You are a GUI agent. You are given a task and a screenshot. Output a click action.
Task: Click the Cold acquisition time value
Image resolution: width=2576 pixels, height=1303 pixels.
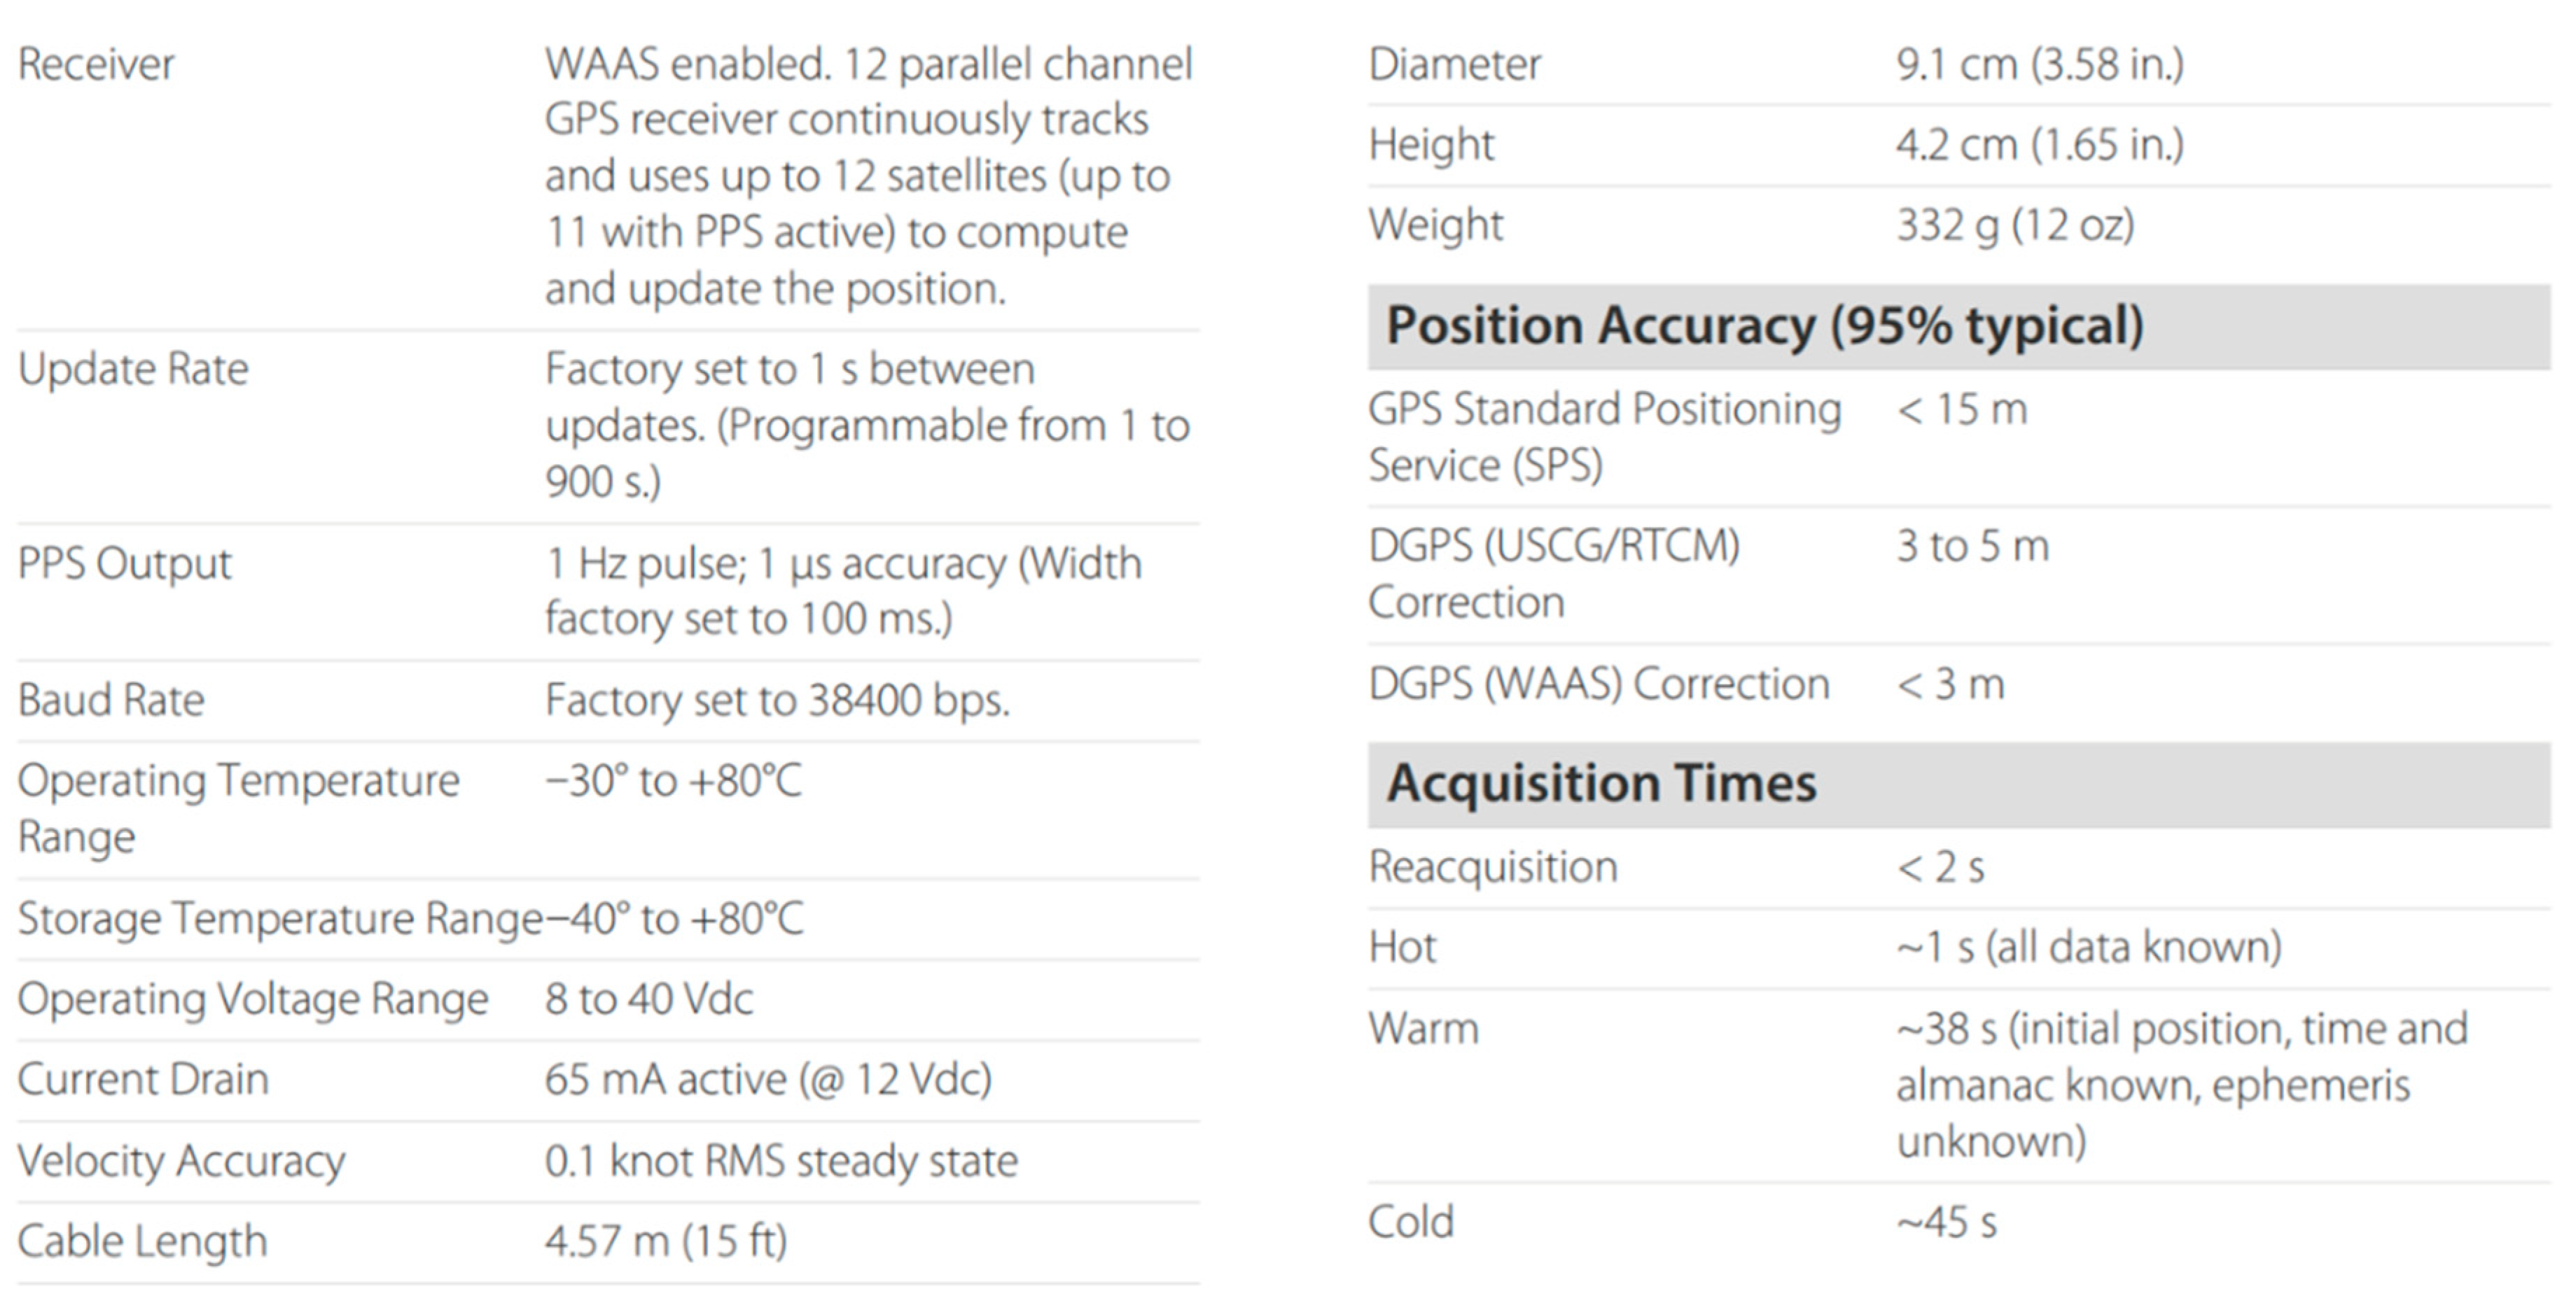click(1946, 1222)
